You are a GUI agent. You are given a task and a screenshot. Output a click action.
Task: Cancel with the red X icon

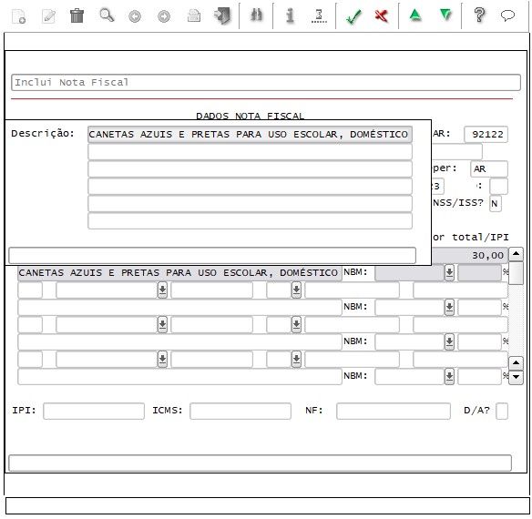382,16
